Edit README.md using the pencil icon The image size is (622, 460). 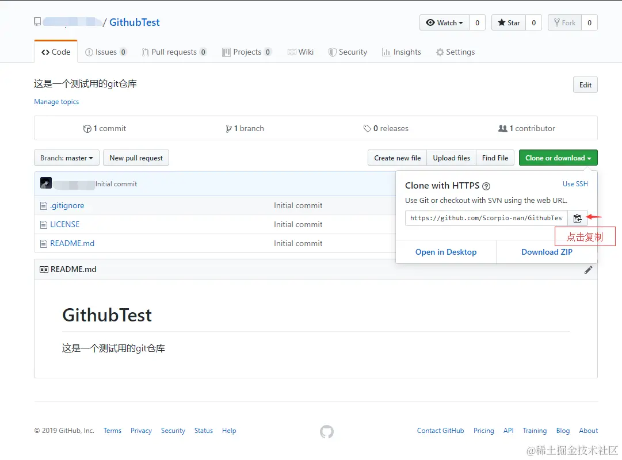coord(588,270)
